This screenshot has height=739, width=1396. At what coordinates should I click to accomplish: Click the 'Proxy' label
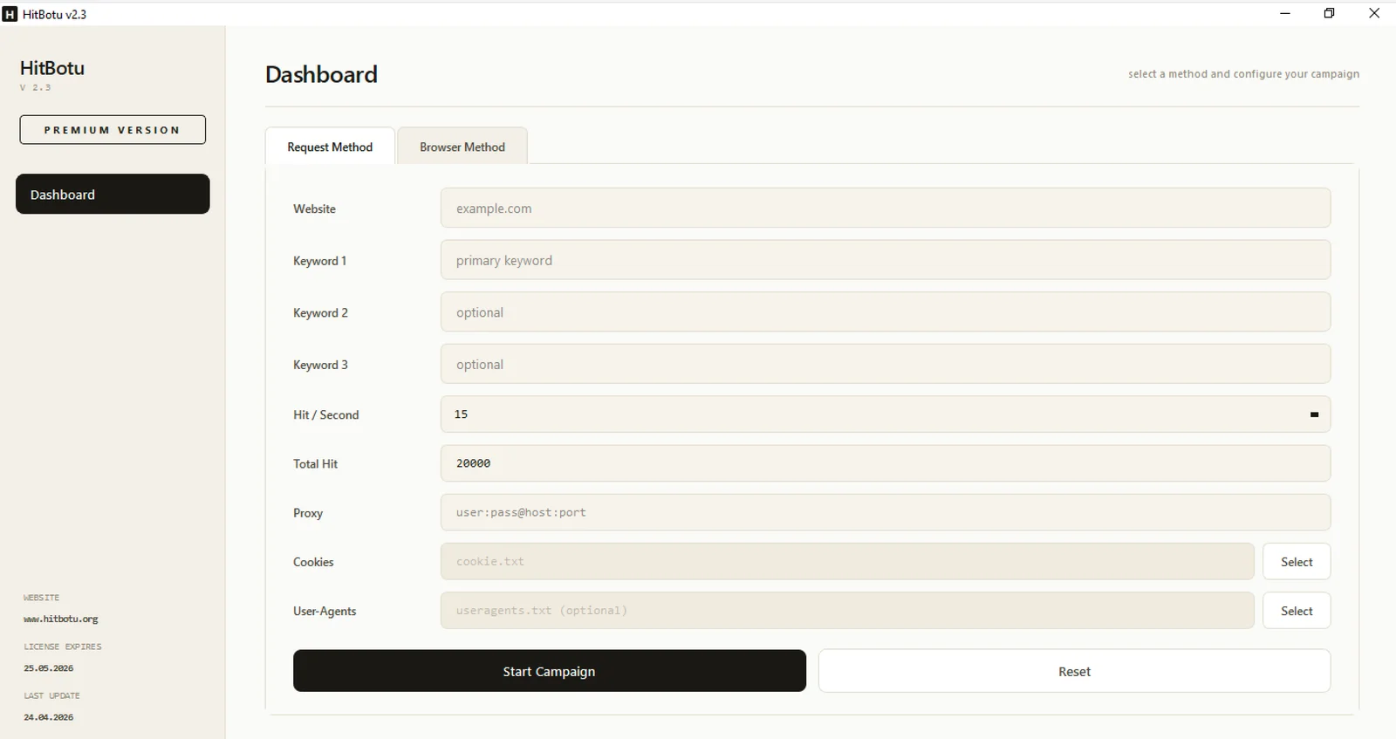(x=308, y=513)
